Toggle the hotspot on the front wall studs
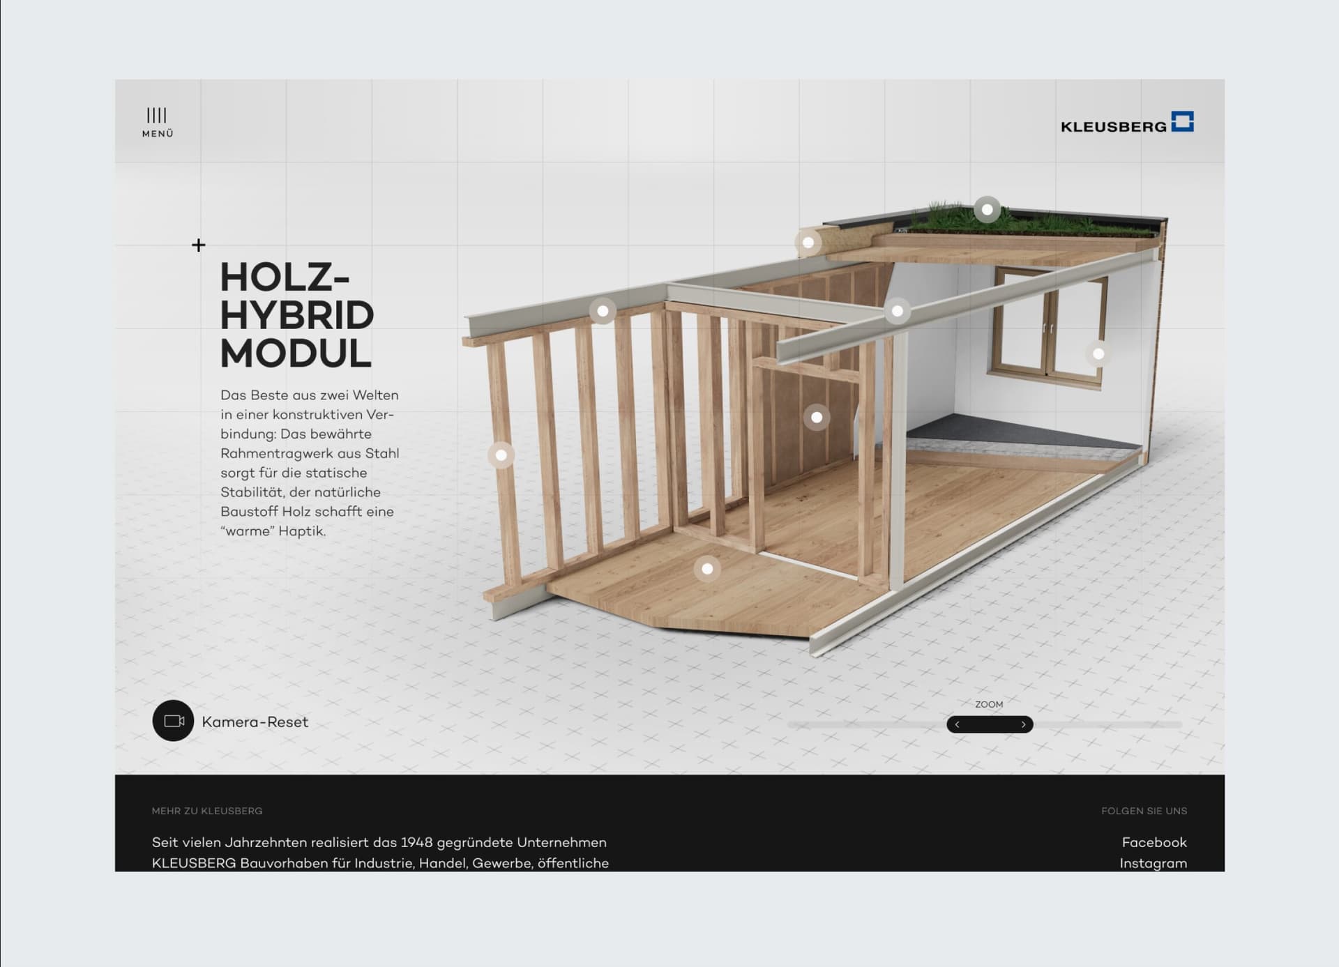Screen dimensions: 1339x967 500,455
